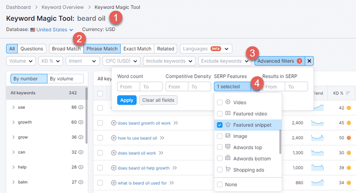Expand the 'balm' keyword group
This screenshot has width=356, height=193.
[x=13, y=182]
